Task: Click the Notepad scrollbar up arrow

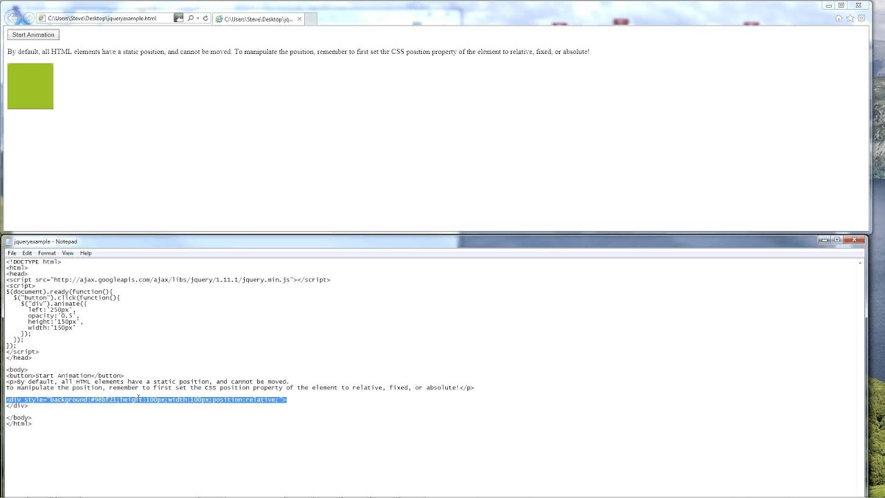Action: click(860, 263)
